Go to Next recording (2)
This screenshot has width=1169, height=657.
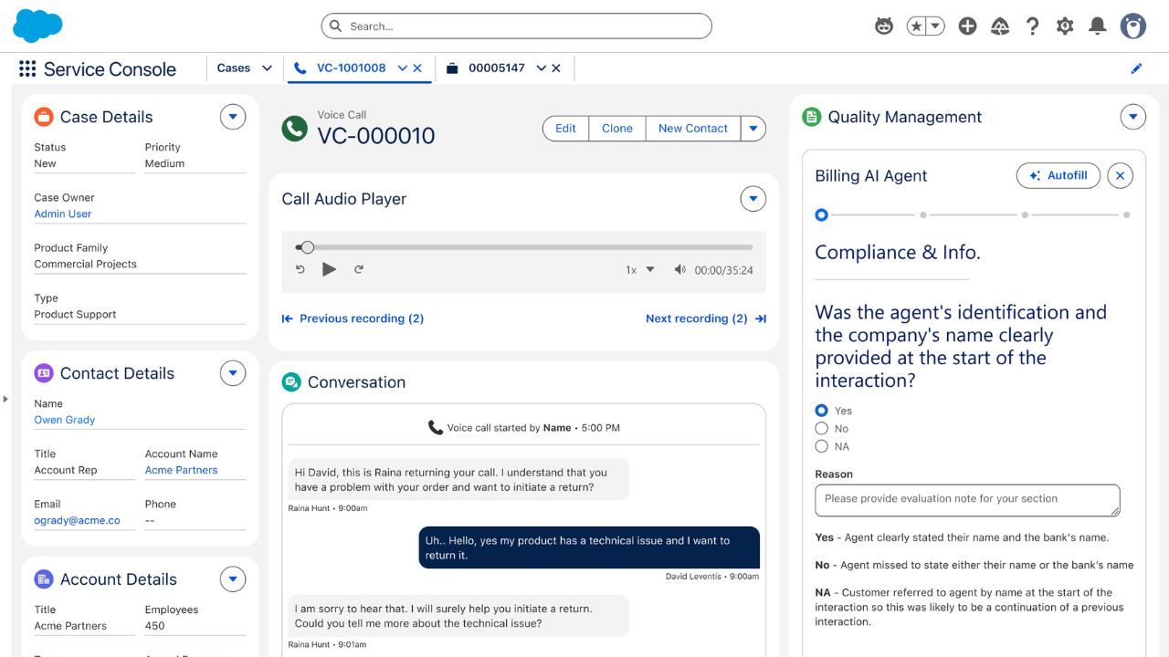[x=706, y=318]
